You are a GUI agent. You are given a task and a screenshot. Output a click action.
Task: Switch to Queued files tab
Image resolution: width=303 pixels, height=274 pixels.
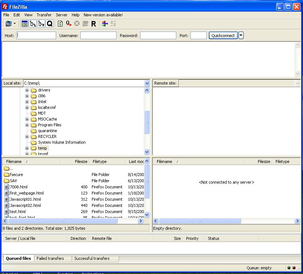tap(18, 258)
